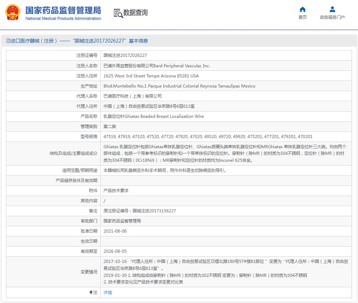
Task: Select the slash value in 其他内容 row
Action: pyautogui.click(x=104, y=201)
